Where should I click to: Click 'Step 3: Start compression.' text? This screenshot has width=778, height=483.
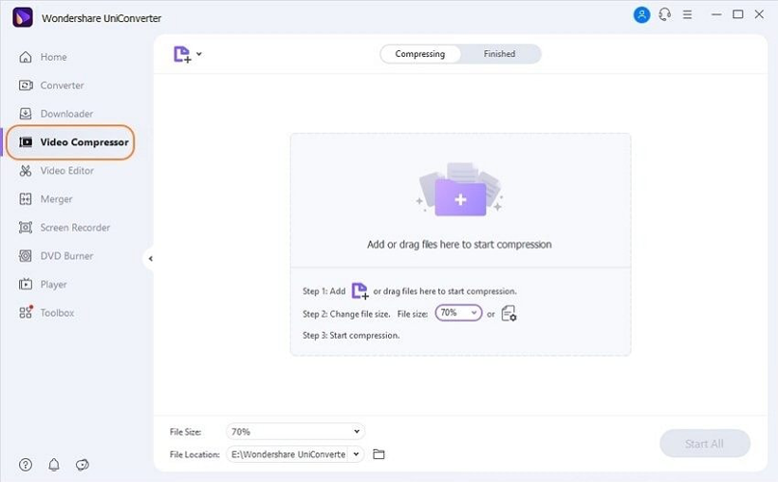click(x=350, y=335)
